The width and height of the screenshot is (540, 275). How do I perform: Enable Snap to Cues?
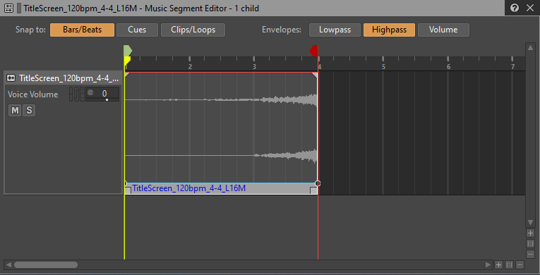click(137, 30)
